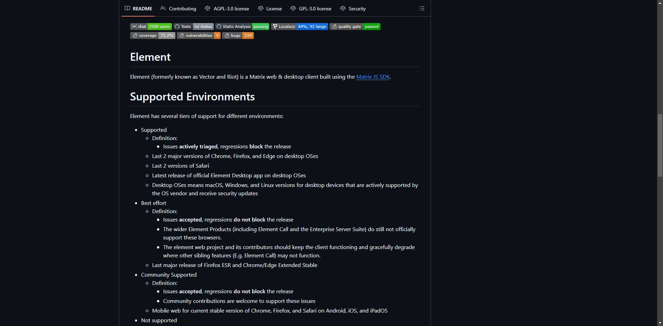Click the scale icon beside Security
663x326 pixels.
point(343,8)
